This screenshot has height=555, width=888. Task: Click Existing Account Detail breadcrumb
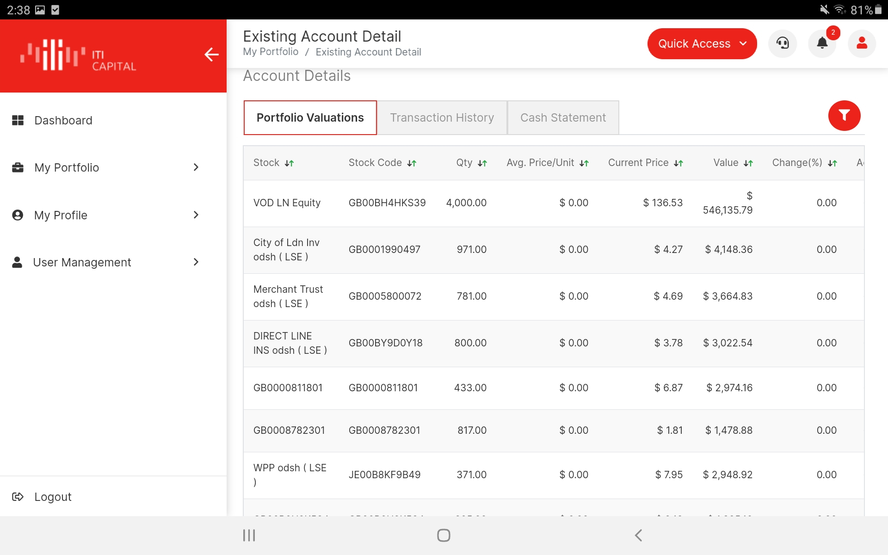tap(368, 52)
